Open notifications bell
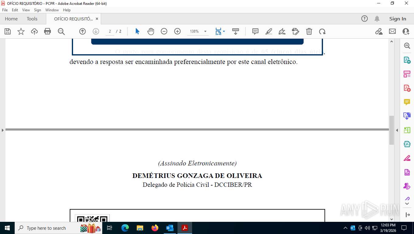Screen dimensions: 414x234 click(377, 19)
